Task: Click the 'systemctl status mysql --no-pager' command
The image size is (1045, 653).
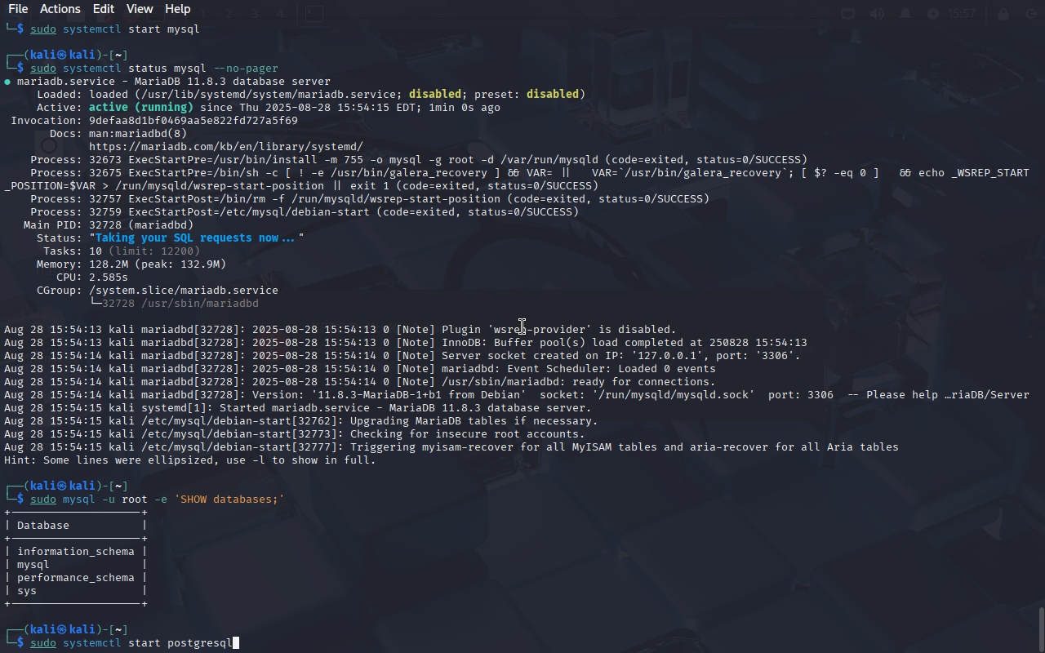Action: coord(171,68)
